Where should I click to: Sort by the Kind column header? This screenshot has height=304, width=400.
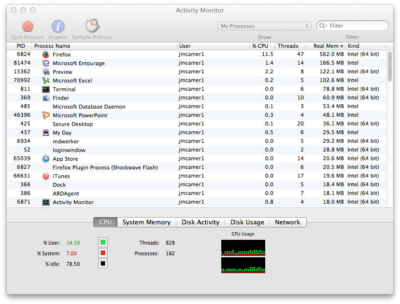tap(366, 46)
